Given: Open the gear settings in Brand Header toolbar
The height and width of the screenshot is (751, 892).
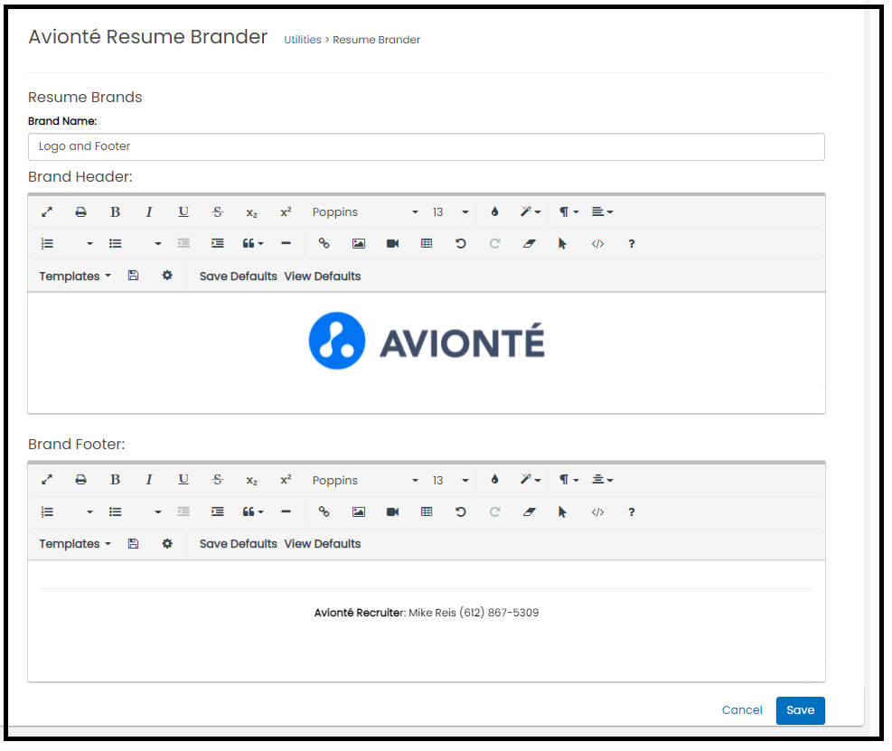Looking at the screenshot, I should point(167,276).
